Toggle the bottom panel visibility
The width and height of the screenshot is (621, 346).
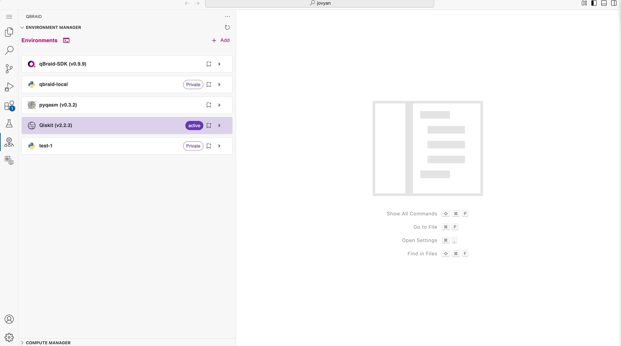[x=604, y=3]
